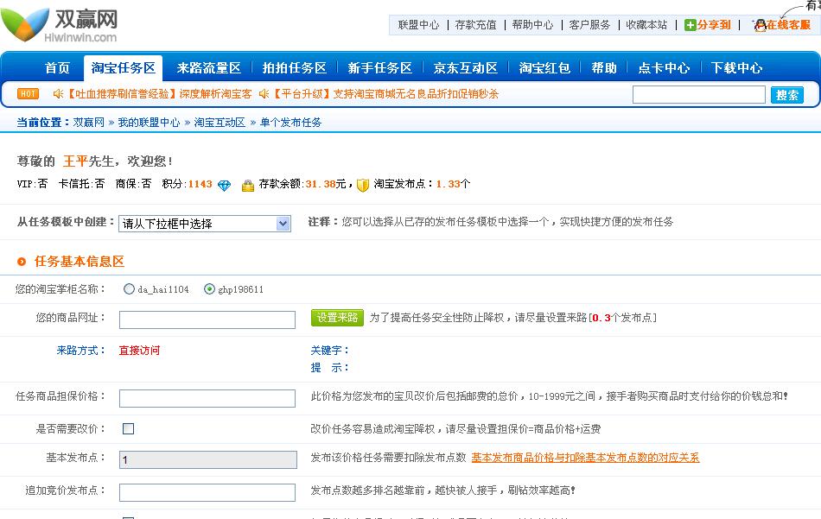This screenshot has width=821, height=519.
Task: Click 双赢网 in breadcrumb
Action: pyautogui.click(x=88, y=123)
